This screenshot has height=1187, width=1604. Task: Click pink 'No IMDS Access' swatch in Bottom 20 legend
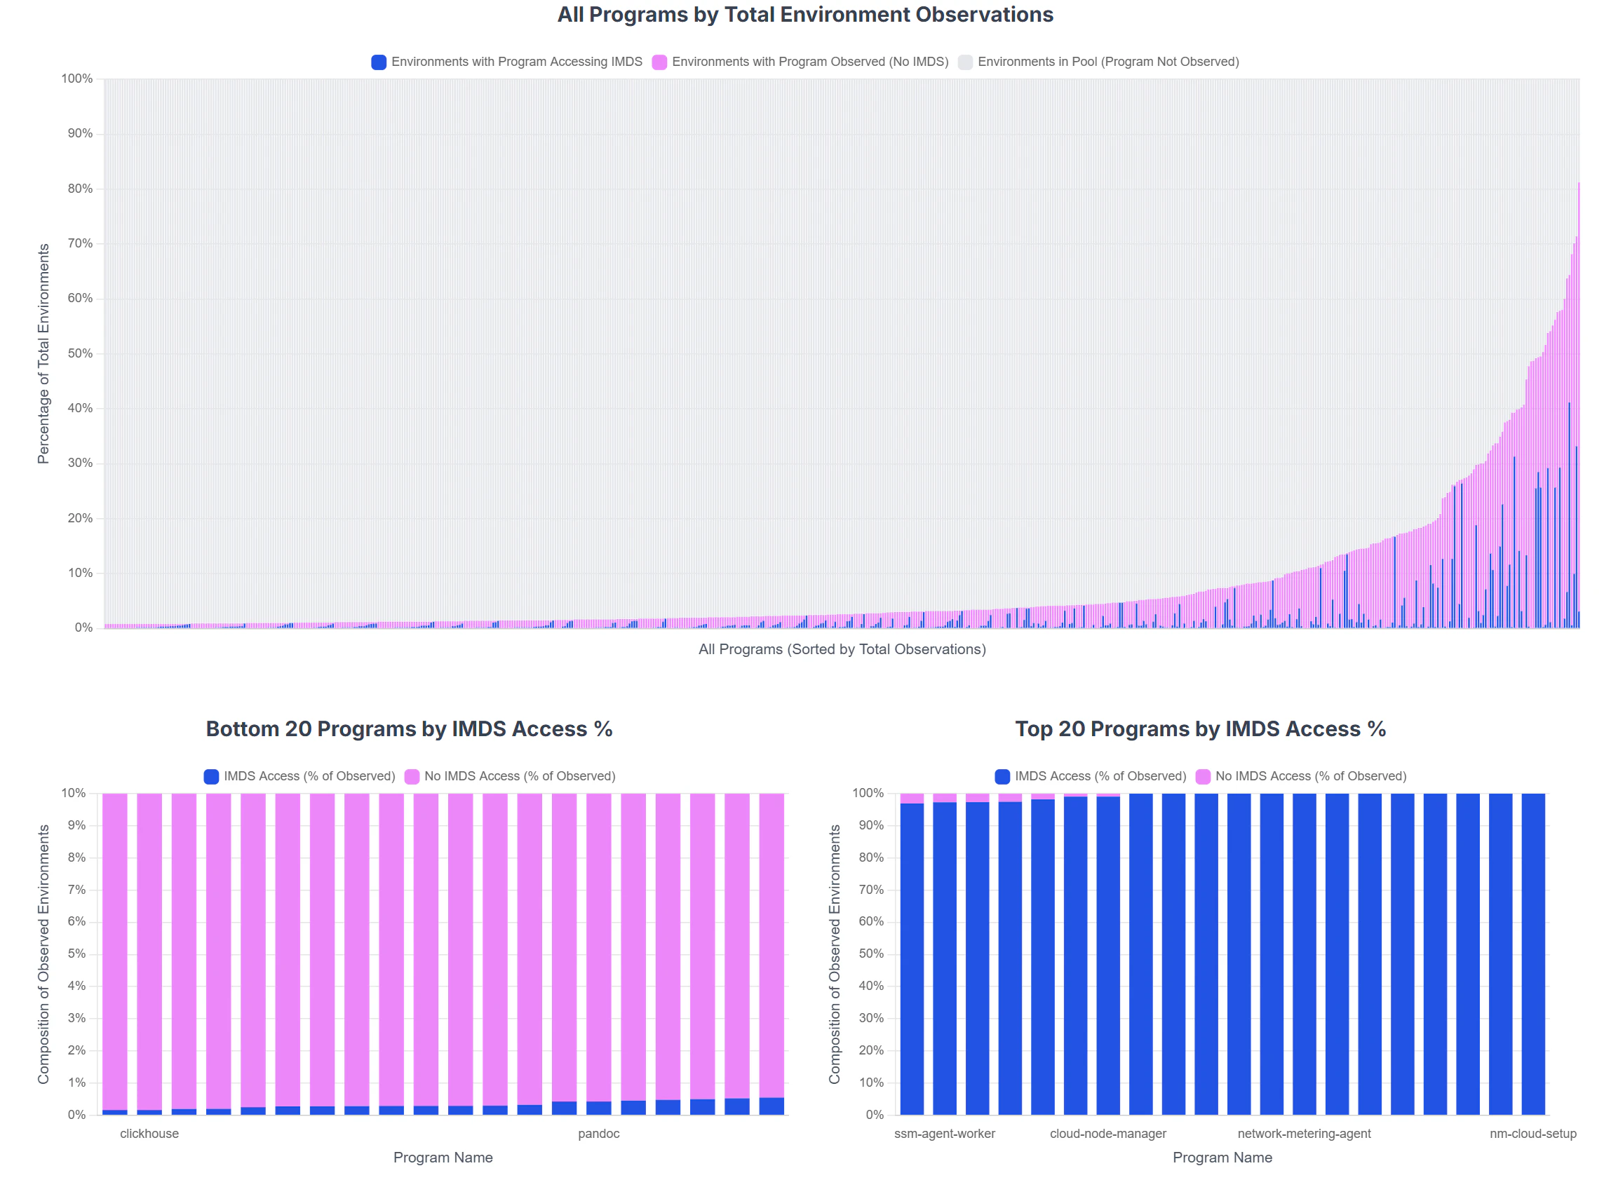click(x=412, y=777)
